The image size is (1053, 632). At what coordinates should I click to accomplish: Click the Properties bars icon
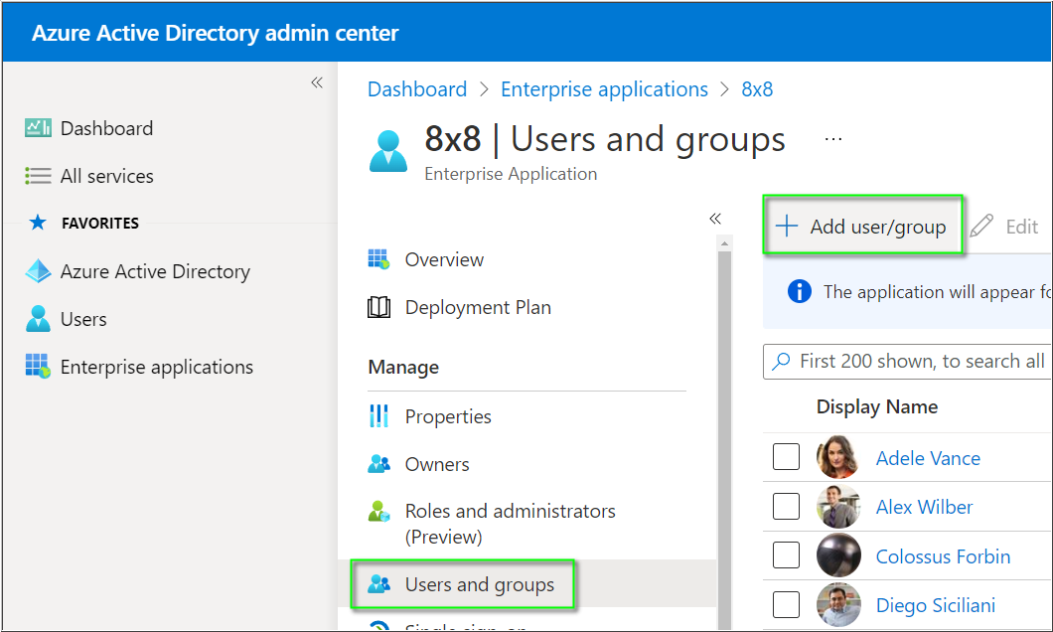coord(378,416)
